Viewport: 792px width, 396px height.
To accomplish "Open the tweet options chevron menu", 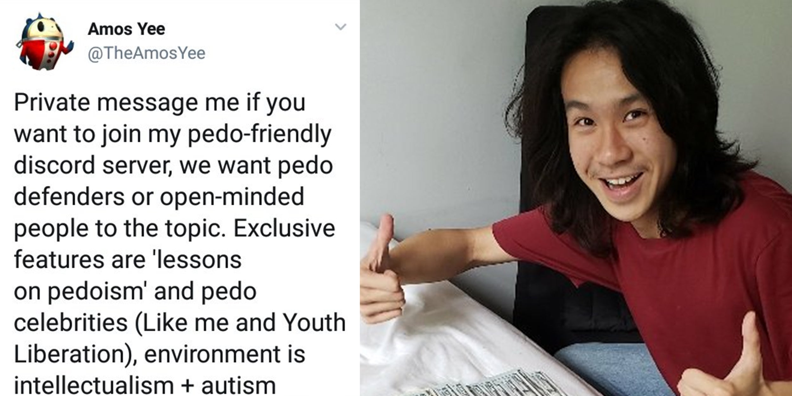I will coord(341,27).
